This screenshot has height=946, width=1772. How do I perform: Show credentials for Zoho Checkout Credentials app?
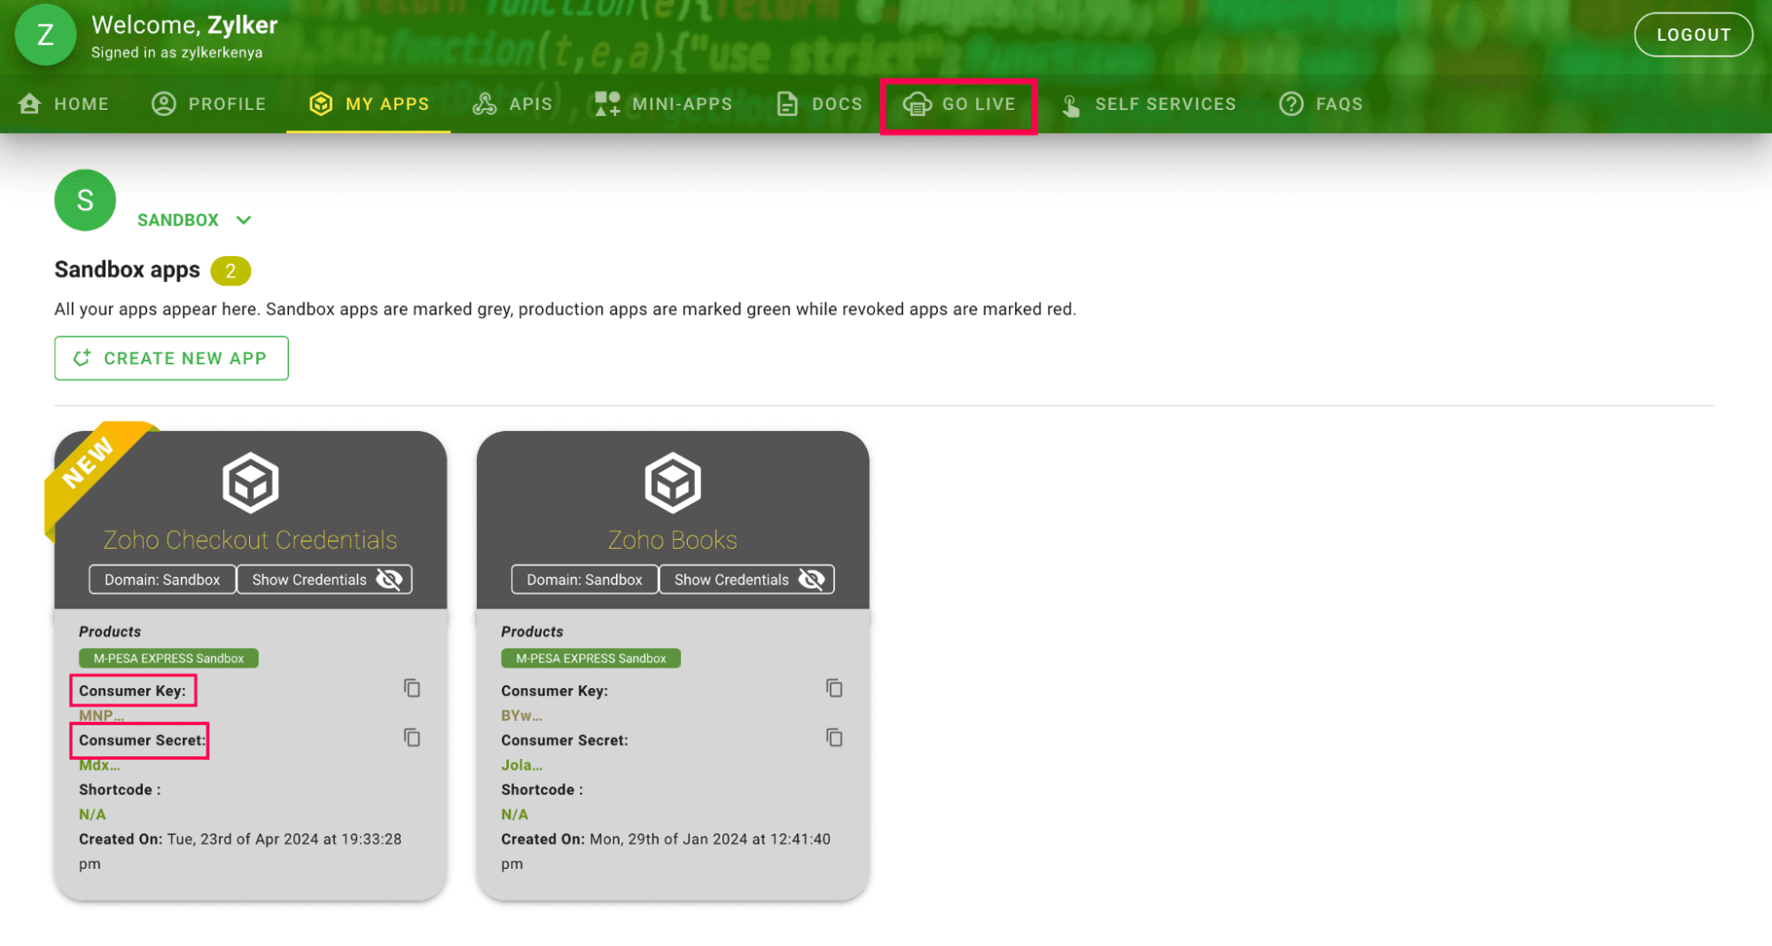point(324,579)
